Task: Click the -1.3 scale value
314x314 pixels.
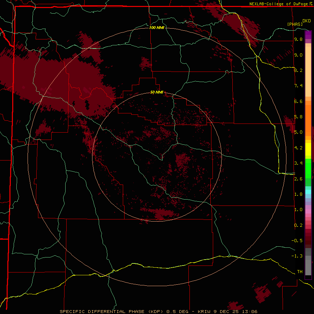Action: [297, 256]
